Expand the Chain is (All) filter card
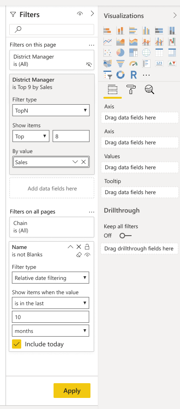The height and width of the screenshot is (409, 180). pos(52,227)
